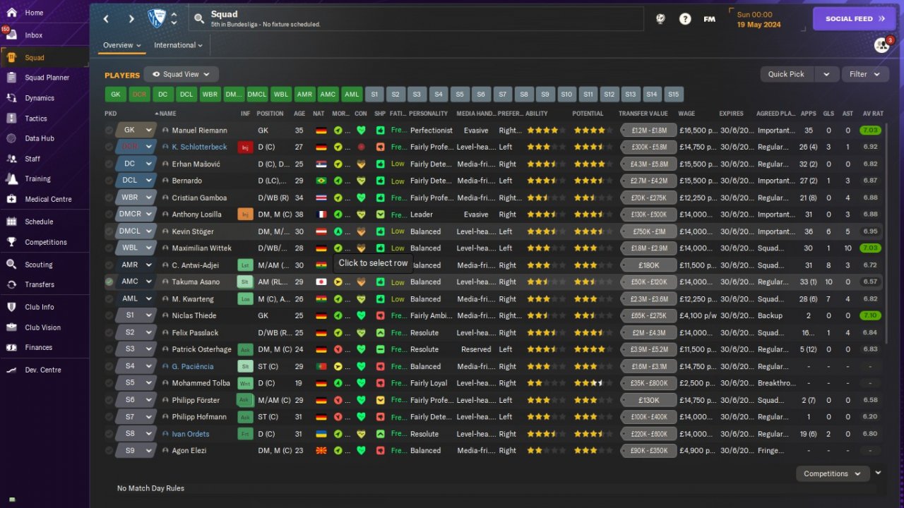
Task: Open the Dev. Centre section
Action: (x=43, y=370)
